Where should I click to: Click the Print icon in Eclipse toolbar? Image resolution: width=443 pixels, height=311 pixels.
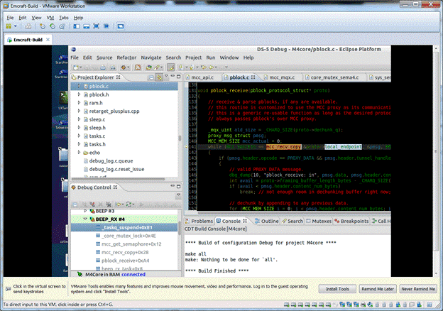click(102, 67)
